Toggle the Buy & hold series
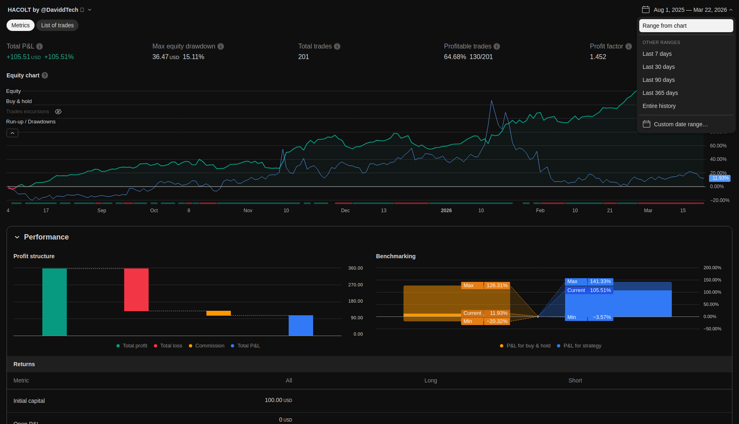739x424 pixels. point(19,101)
